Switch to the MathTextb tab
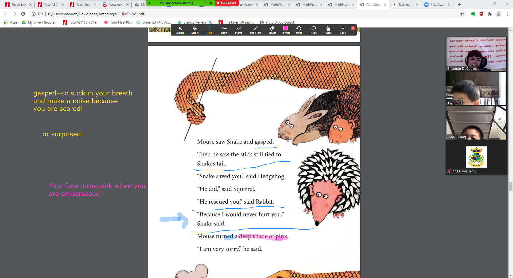 307,5
